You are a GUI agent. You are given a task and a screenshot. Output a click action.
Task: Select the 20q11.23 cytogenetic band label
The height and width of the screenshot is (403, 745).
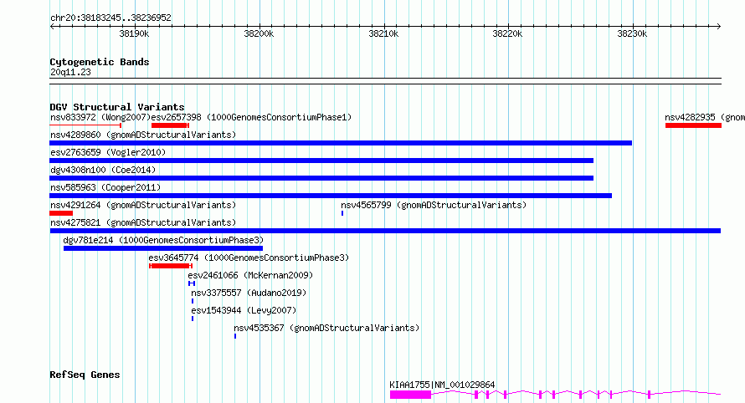click(70, 72)
